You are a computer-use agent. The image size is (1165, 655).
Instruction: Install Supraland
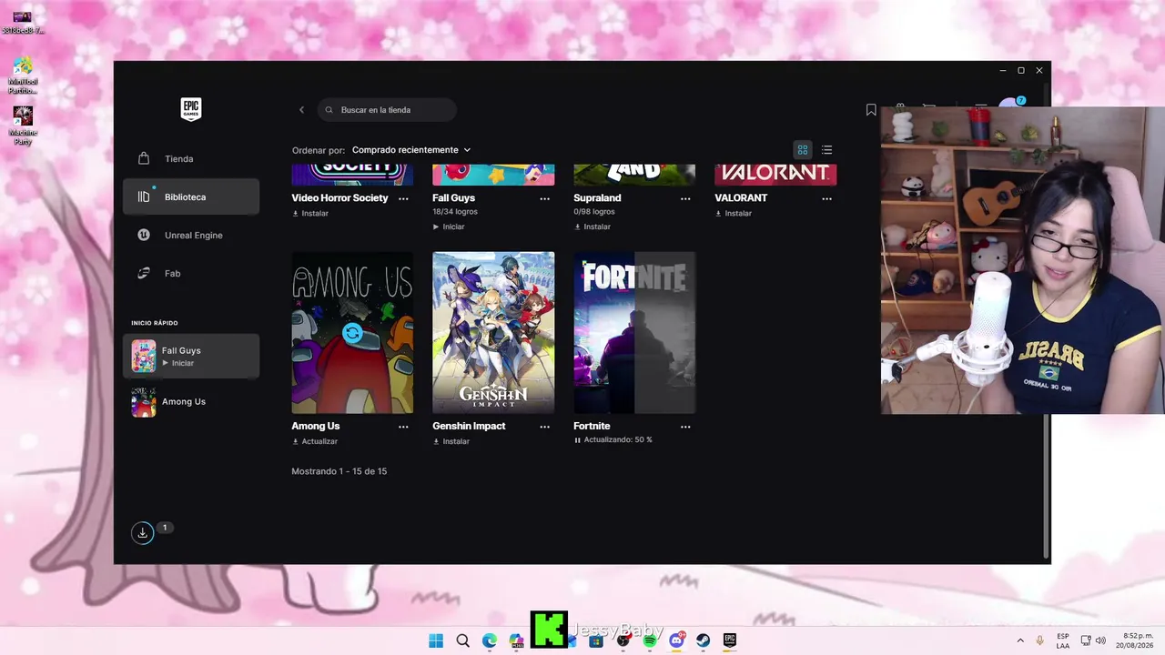593,227
